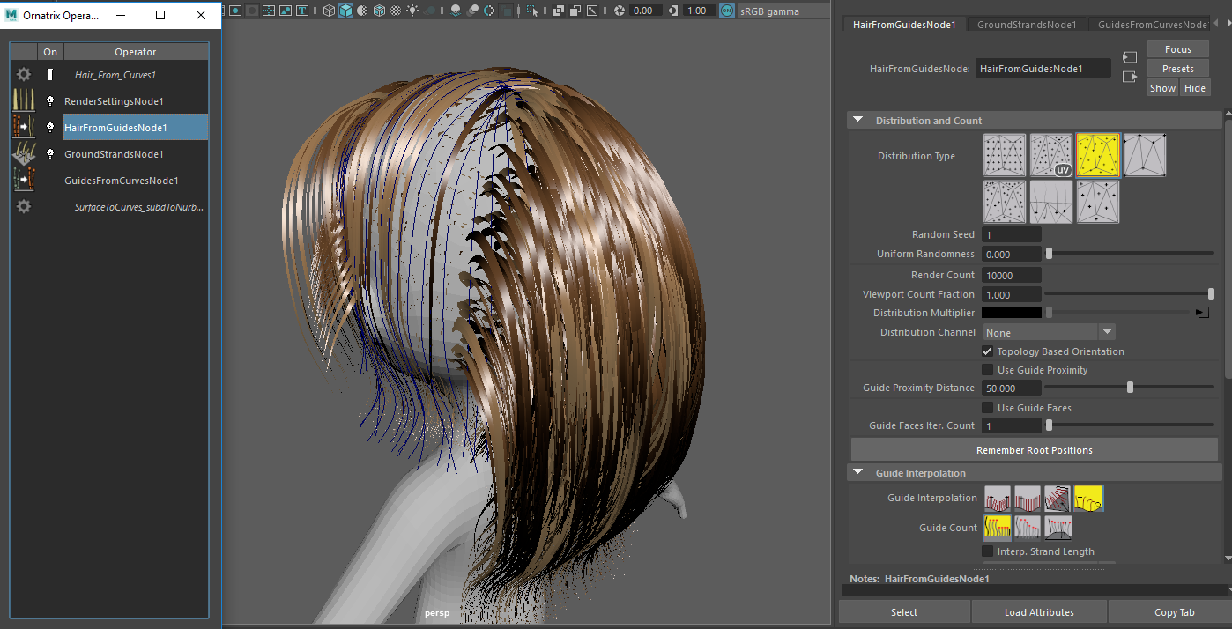Screen dimensions: 1232x629
Task: Enable smooth shade all in viewport toolbar
Action: pyautogui.click(x=345, y=11)
